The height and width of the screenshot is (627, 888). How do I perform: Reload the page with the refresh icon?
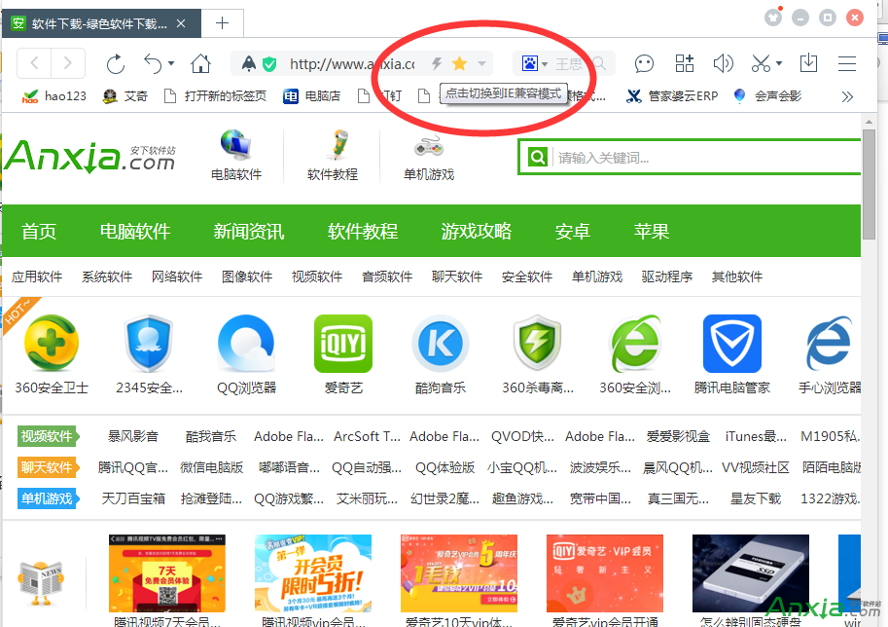[116, 63]
